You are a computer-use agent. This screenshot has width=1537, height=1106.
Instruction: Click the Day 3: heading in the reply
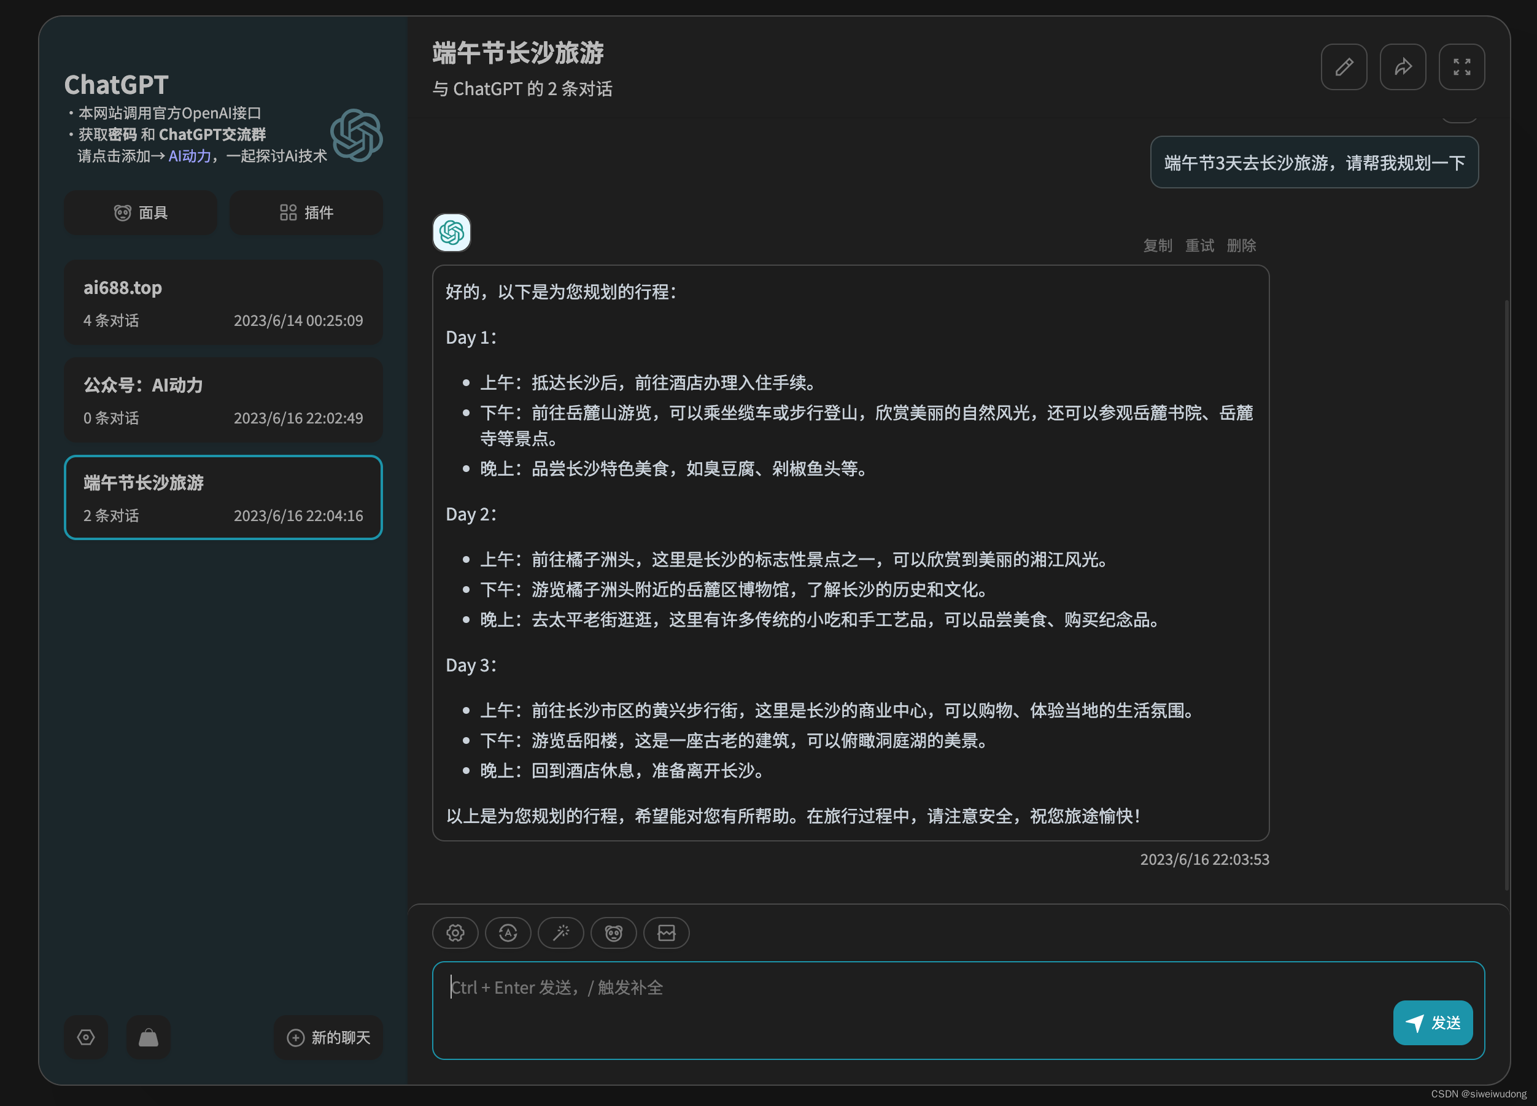pos(471,665)
